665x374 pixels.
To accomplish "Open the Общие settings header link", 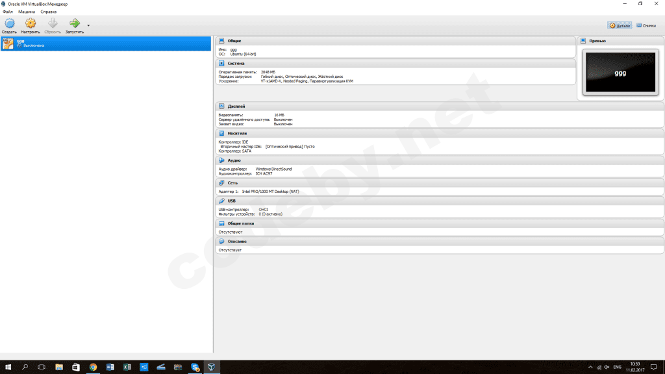I will [x=234, y=41].
